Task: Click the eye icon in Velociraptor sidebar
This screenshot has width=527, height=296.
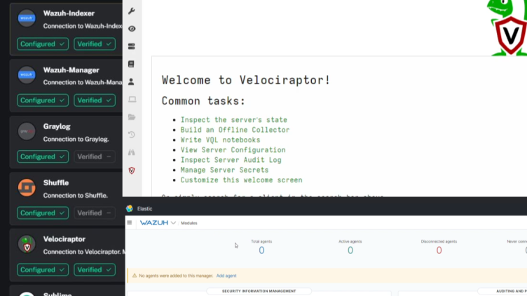Action: (132, 29)
